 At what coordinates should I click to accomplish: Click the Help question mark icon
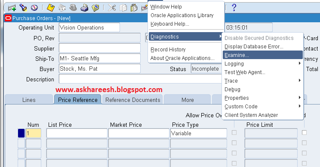click(x=234, y=8)
